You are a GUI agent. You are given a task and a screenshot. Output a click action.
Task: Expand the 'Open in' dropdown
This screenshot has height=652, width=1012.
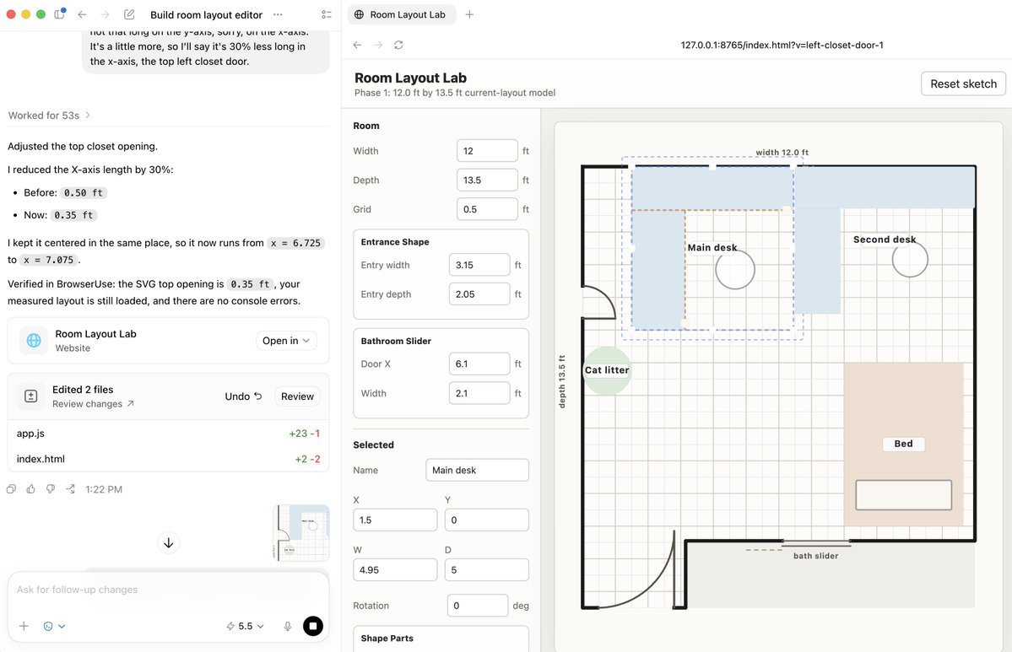(286, 341)
